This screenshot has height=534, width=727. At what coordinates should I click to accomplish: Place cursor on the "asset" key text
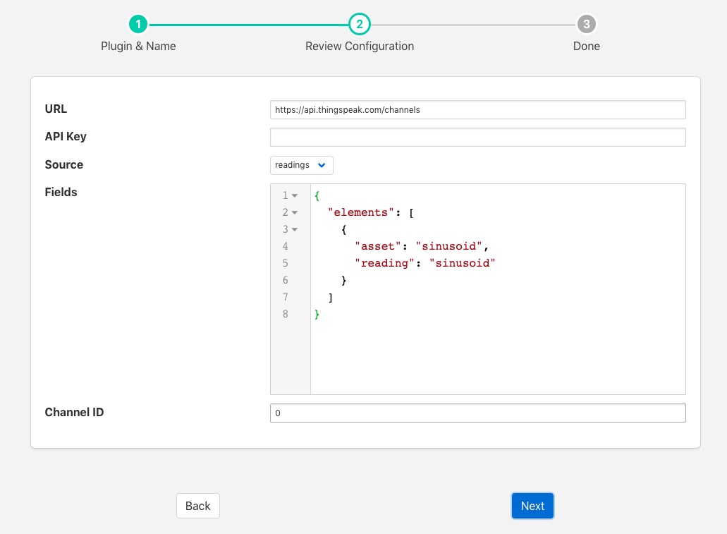tap(379, 246)
